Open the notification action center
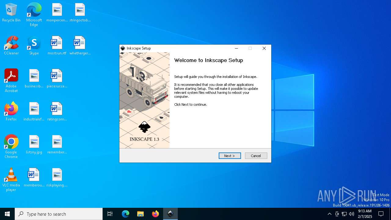 [381, 214]
